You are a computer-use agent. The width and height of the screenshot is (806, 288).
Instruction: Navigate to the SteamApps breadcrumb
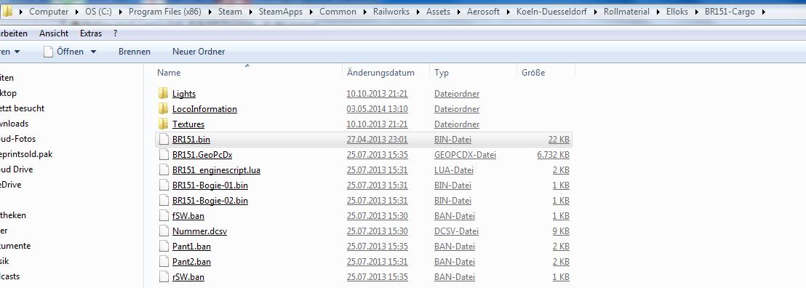(281, 12)
